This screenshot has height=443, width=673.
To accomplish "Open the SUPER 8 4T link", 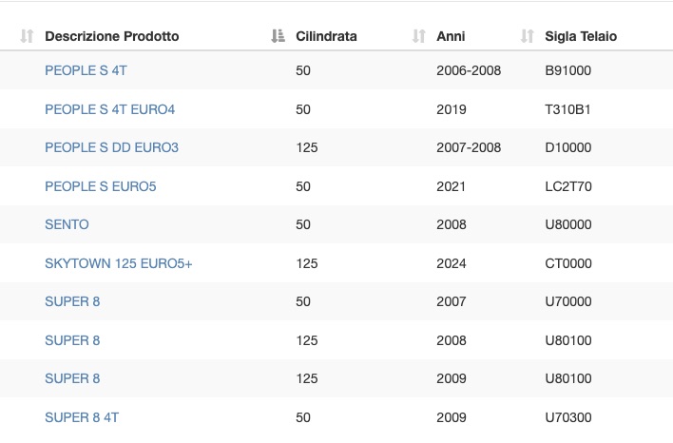I will point(82,417).
